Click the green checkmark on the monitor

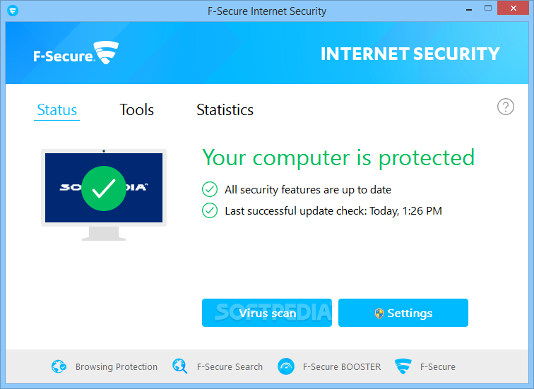tap(104, 188)
